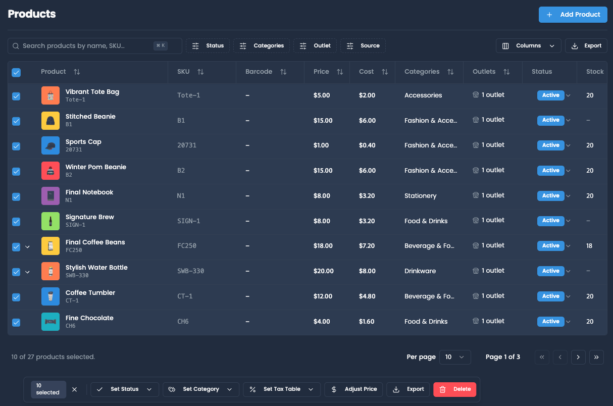The height and width of the screenshot is (406, 613).
Task: Uncheck the Fine Chocolate row checkbox
Action: click(16, 322)
